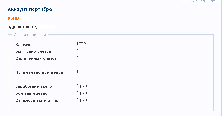
Task: Click the 'Общая статистика' group title
Action: coord(30,35)
